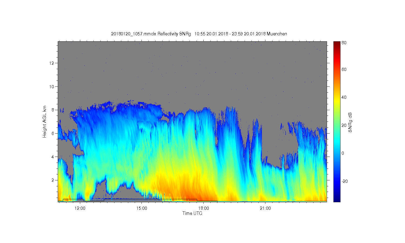This screenshot has width=405, height=243.
Task: Click the height tick label 6
Action: coord(53,133)
